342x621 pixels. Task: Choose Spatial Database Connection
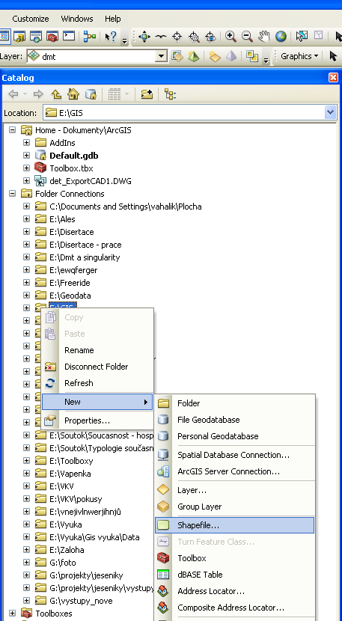pos(234,455)
